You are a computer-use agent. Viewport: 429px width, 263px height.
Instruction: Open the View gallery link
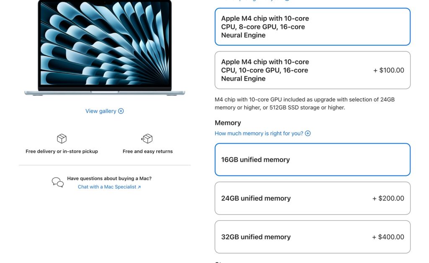point(101,111)
